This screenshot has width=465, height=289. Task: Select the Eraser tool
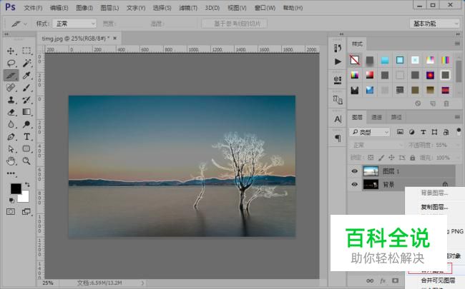(x=11, y=112)
